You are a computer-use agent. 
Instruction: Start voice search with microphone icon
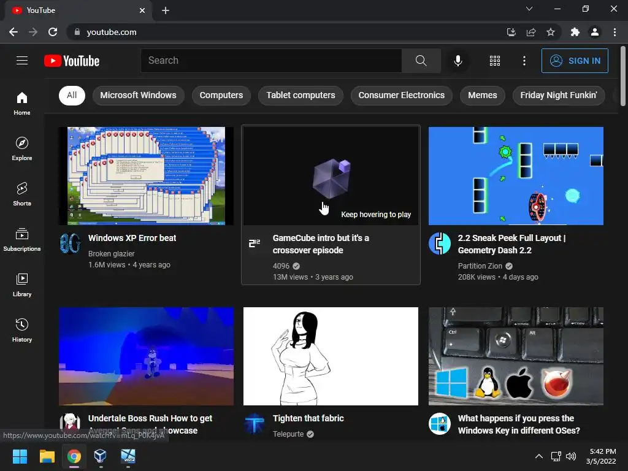click(458, 61)
